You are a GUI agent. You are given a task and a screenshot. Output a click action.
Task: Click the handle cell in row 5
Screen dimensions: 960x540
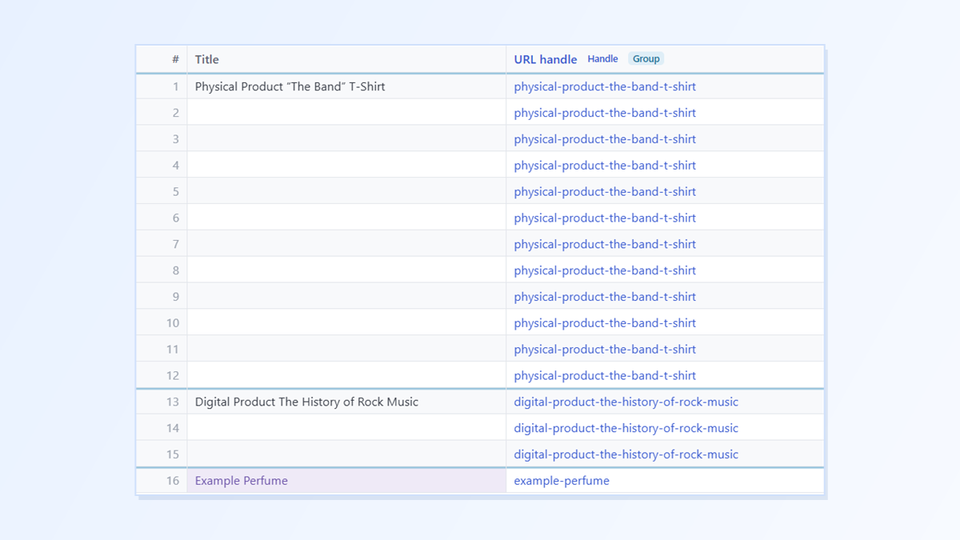665,191
